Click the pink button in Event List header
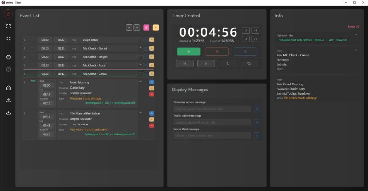368x191 pixels. [x=146, y=28]
